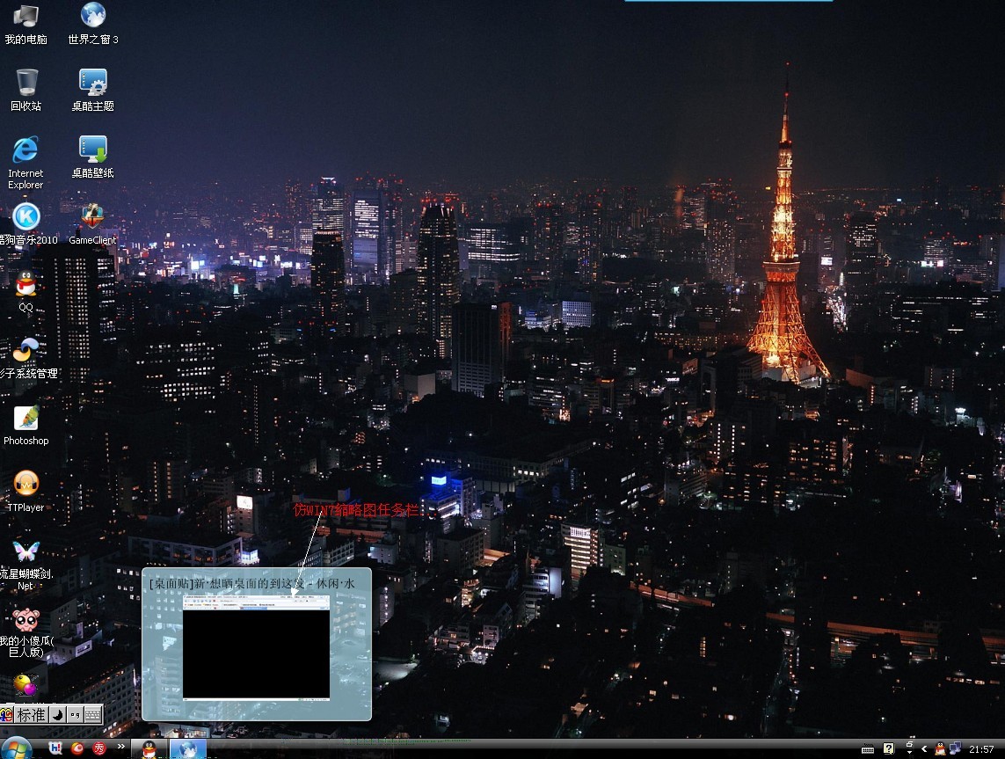Click the language bar keyboard icon in tray
Image resolution: width=1005 pixels, height=759 pixels.
[868, 748]
